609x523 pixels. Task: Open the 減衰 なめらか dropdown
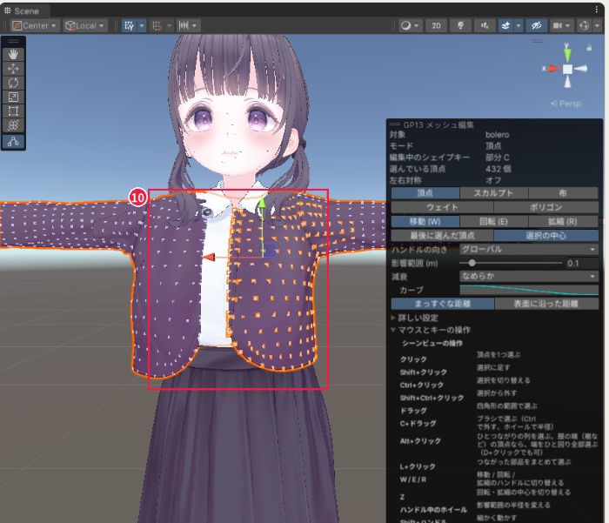(x=529, y=276)
